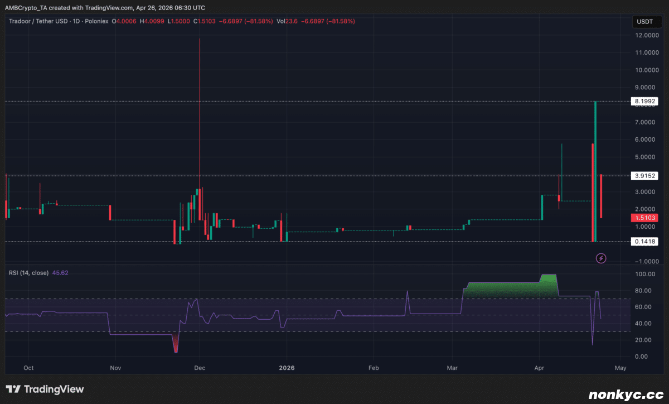669x404 pixels.
Task: Click the Apr label on time axis
Action: coord(539,368)
